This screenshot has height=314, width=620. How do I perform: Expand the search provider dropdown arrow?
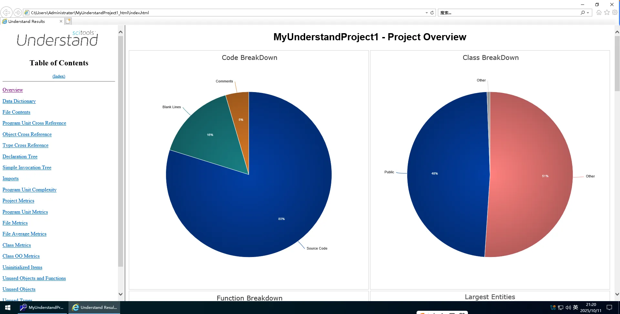[588, 13]
